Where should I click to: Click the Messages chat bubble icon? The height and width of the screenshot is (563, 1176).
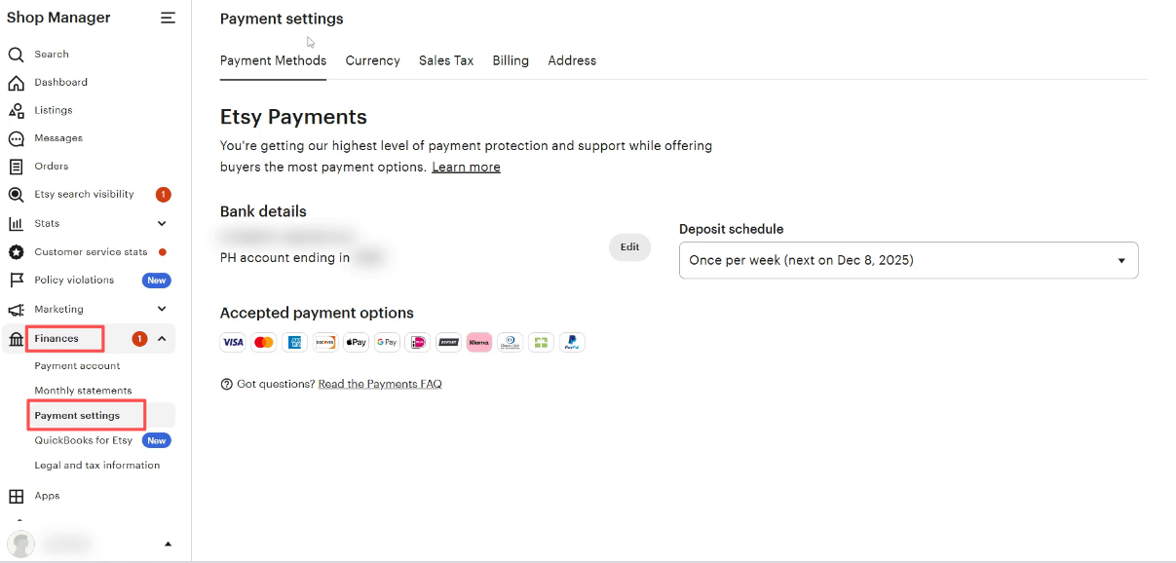(16, 138)
